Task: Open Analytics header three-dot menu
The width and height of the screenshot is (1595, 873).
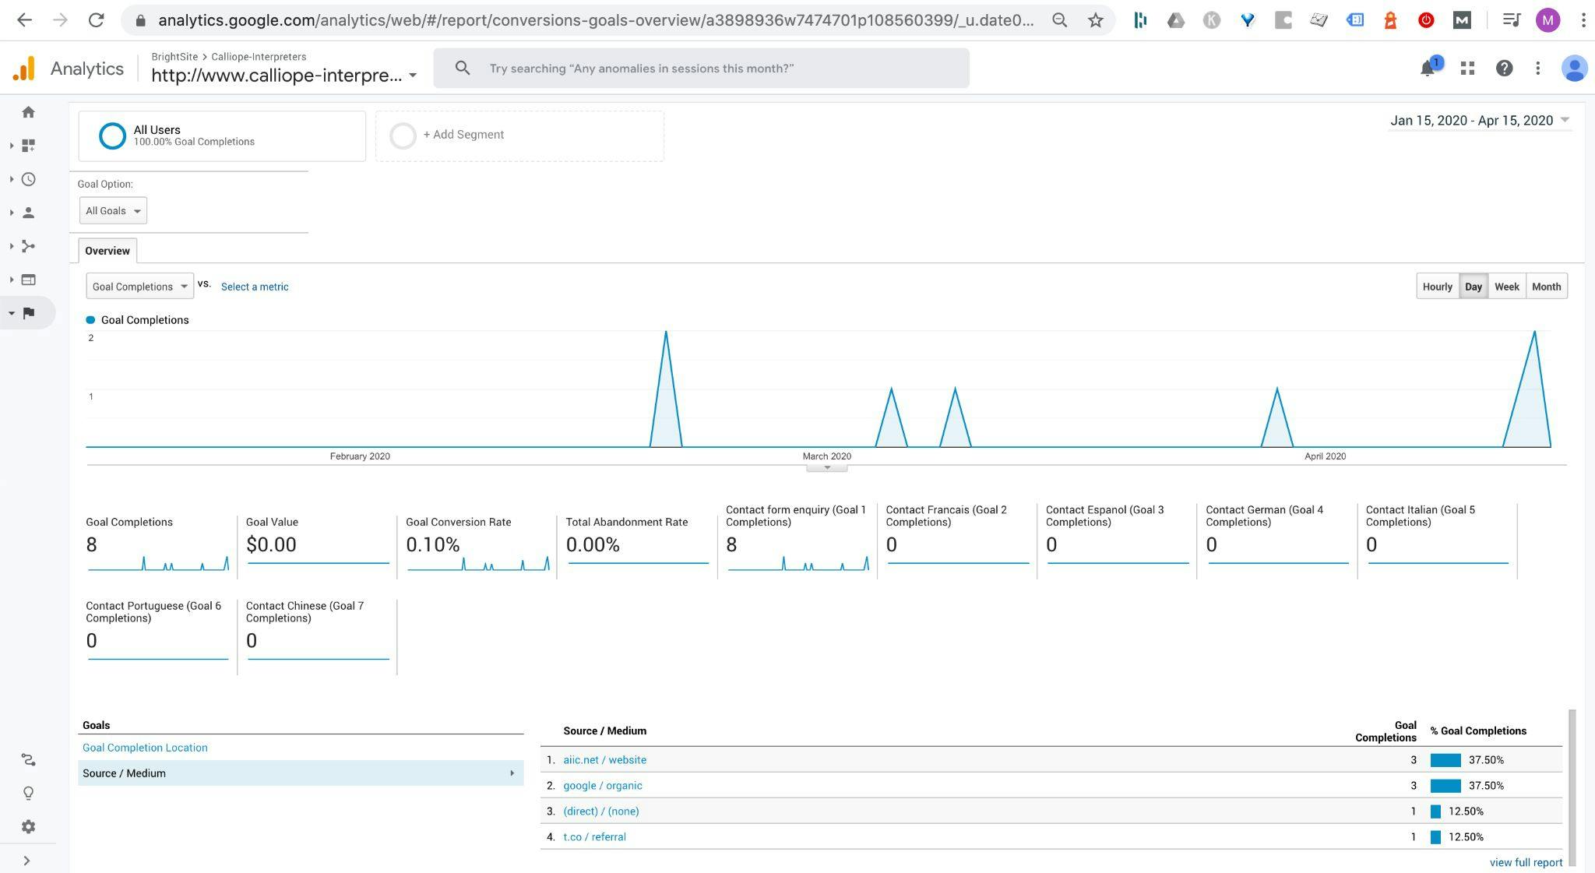Action: tap(1538, 69)
